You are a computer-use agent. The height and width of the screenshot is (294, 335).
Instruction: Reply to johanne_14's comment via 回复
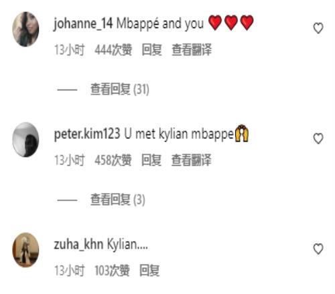click(x=152, y=49)
